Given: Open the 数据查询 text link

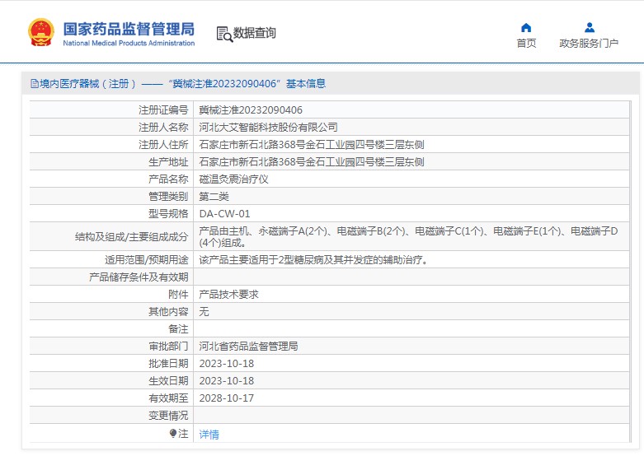Looking at the screenshot, I should point(255,33).
